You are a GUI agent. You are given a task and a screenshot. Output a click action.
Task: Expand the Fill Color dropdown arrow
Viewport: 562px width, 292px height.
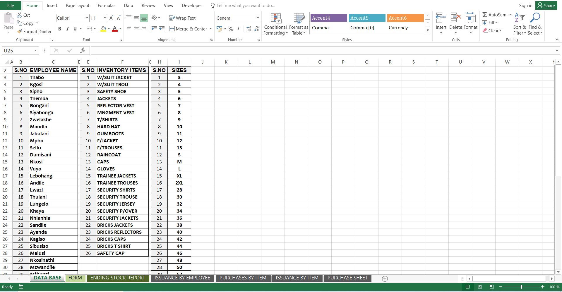(109, 29)
